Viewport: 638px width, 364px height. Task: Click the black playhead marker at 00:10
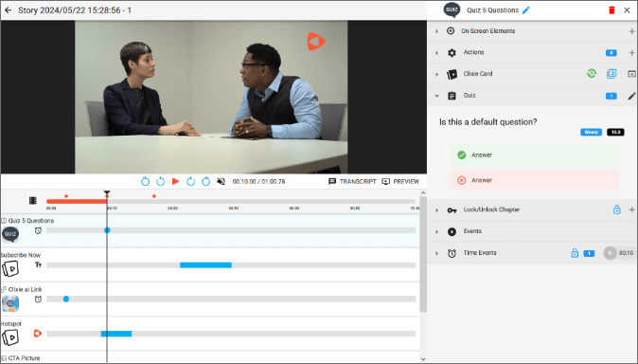click(x=107, y=192)
